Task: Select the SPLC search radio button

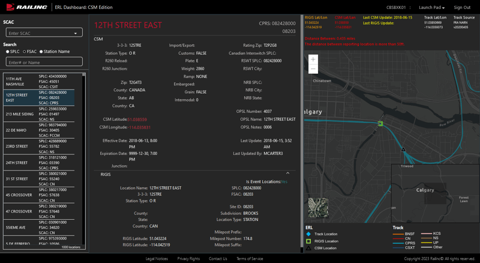Action: pyautogui.click(x=8, y=52)
